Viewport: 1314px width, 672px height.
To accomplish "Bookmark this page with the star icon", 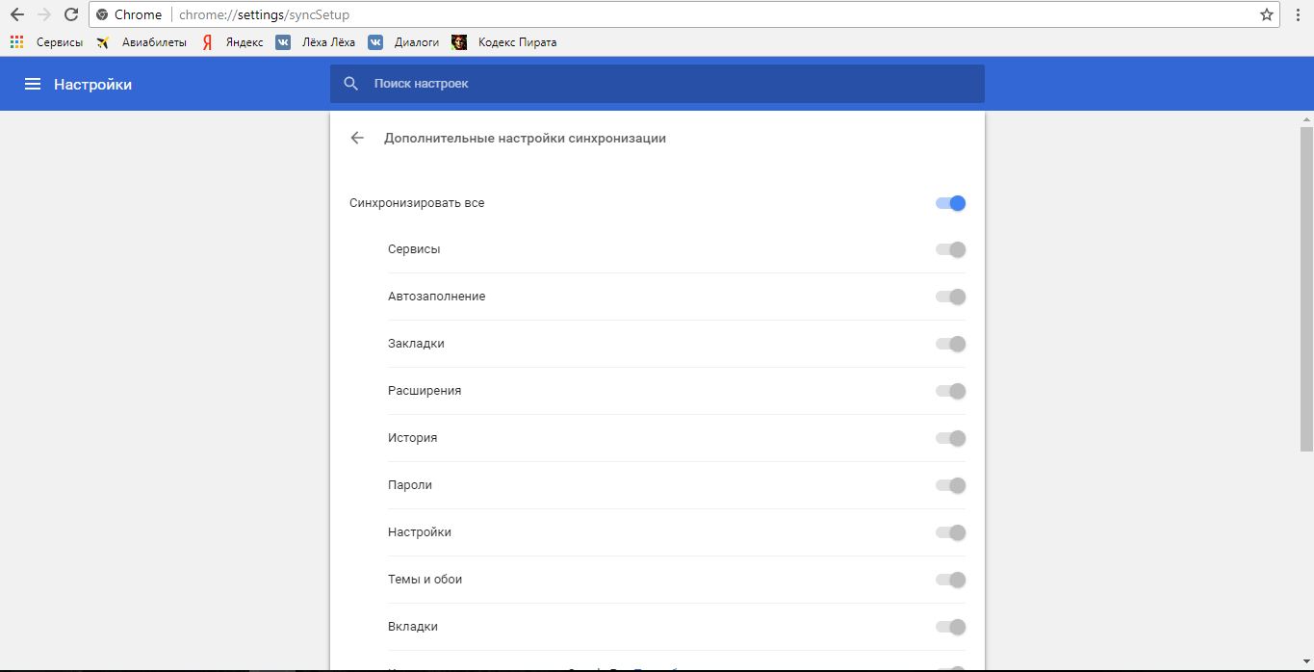I will coord(1267,14).
